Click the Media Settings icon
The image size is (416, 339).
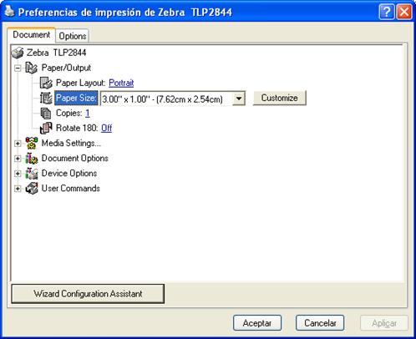click(32, 143)
